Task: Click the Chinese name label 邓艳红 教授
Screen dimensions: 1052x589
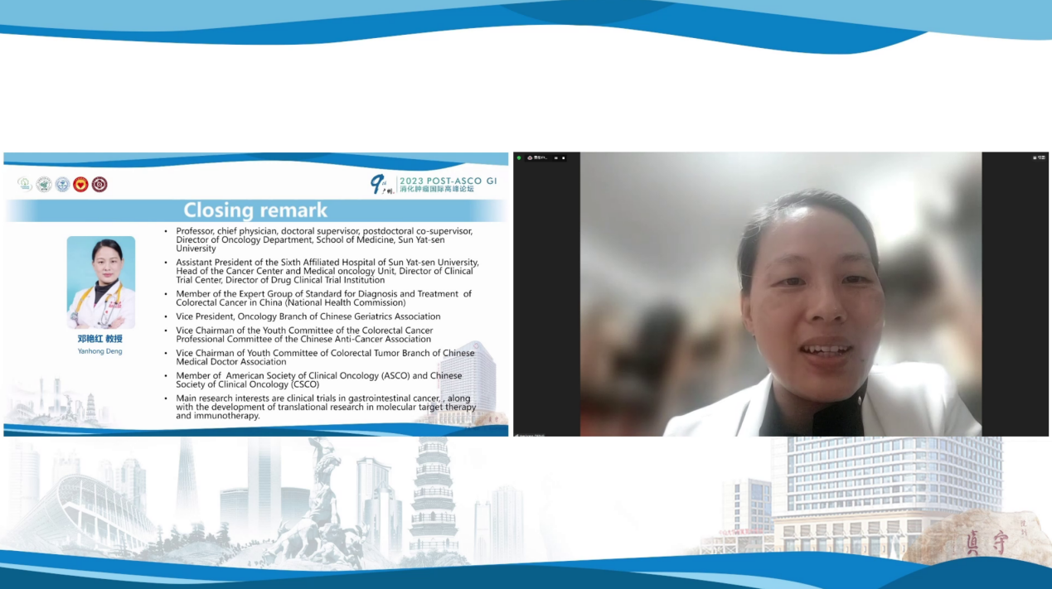Action: [99, 339]
